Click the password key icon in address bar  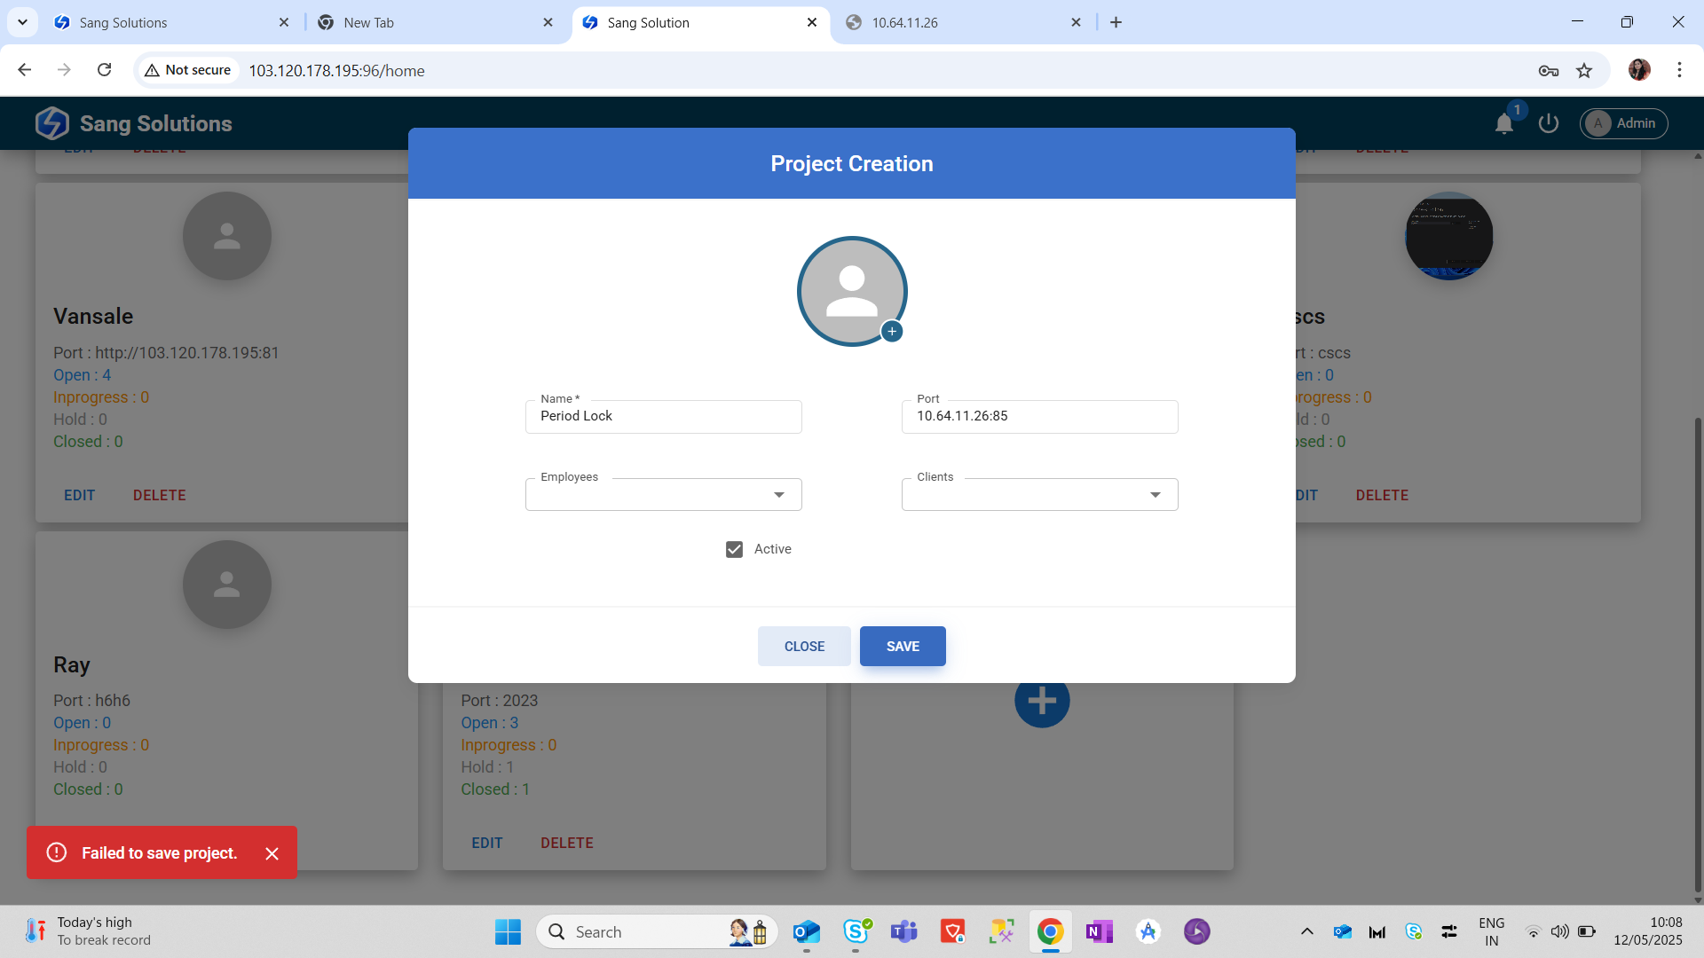tap(1548, 71)
